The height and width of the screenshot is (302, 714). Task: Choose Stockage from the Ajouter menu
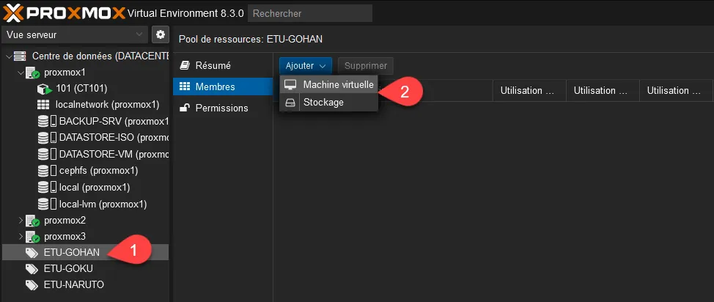(323, 103)
